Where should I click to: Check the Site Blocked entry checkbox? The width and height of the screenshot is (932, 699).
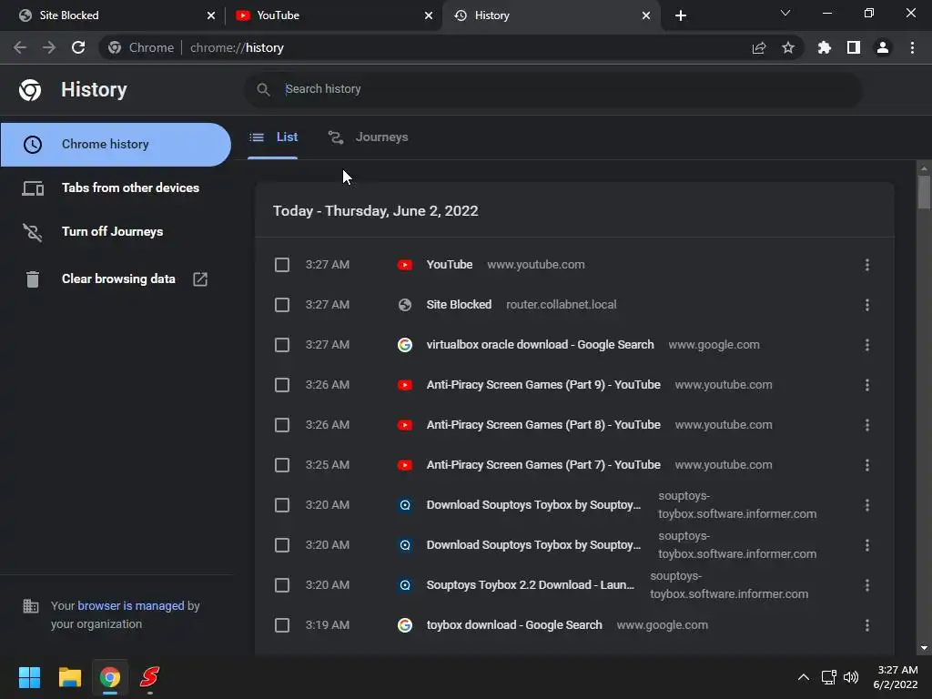click(282, 305)
